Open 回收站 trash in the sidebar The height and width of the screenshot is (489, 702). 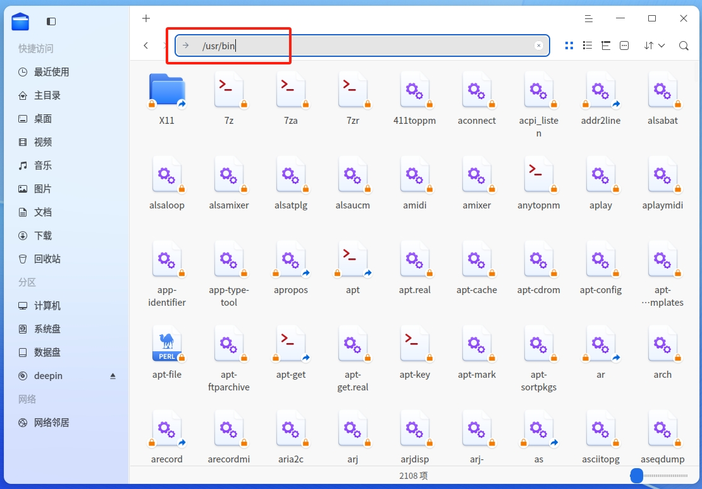click(66, 259)
